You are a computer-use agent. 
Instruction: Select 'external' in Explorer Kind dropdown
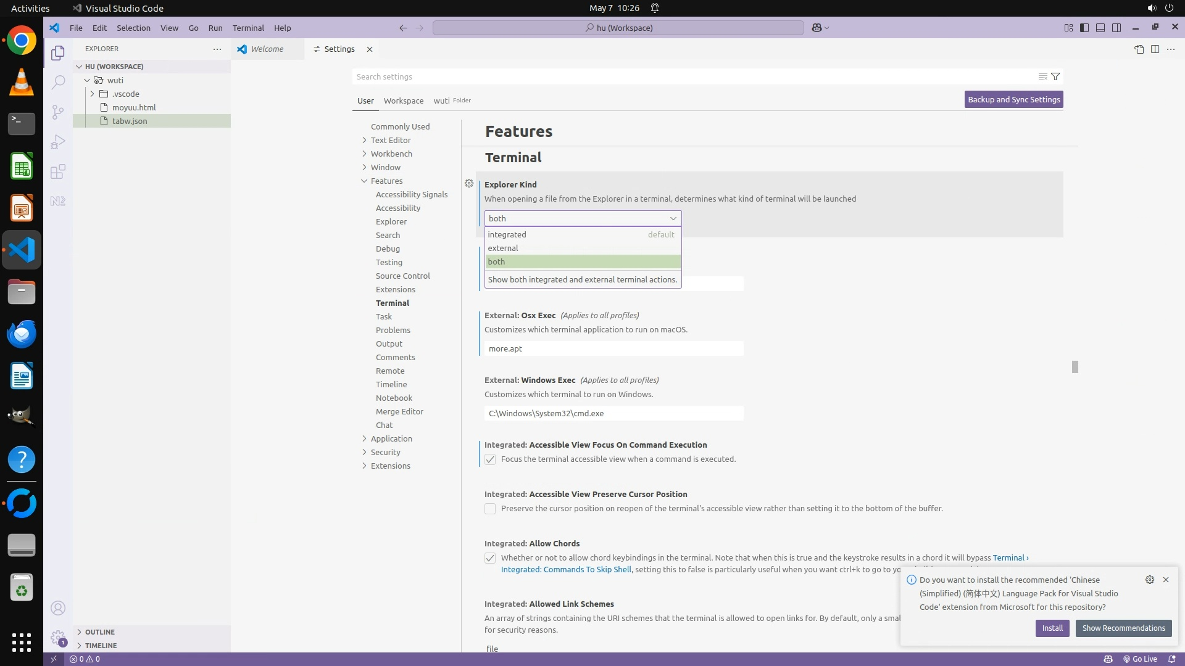pos(503,248)
